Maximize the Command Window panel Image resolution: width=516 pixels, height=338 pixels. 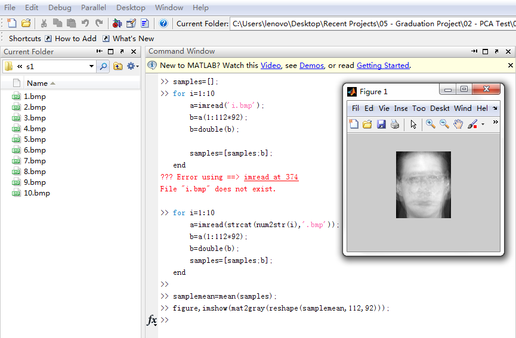click(x=485, y=51)
